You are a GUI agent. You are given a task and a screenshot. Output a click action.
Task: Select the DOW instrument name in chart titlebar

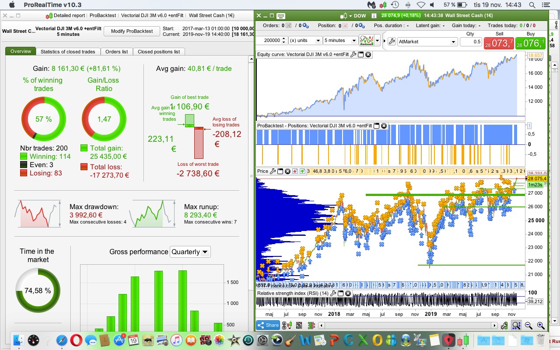pyautogui.click(x=360, y=16)
